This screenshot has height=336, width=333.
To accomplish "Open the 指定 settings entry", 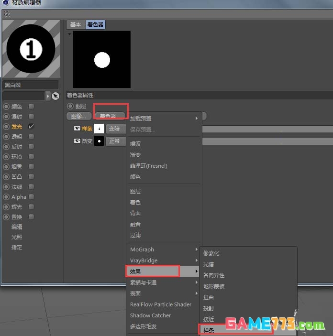I will (x=17, y=247).
